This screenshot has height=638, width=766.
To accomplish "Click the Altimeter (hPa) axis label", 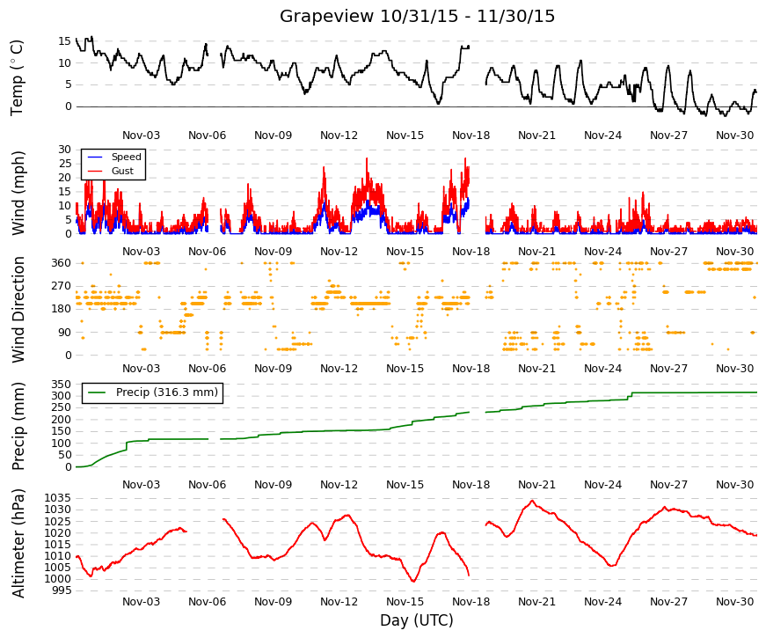I will click(18, 544).
